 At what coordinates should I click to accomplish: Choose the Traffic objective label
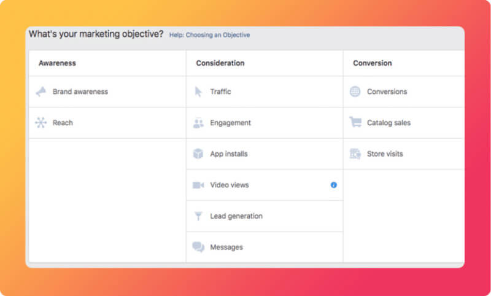[x=220, y=92]
